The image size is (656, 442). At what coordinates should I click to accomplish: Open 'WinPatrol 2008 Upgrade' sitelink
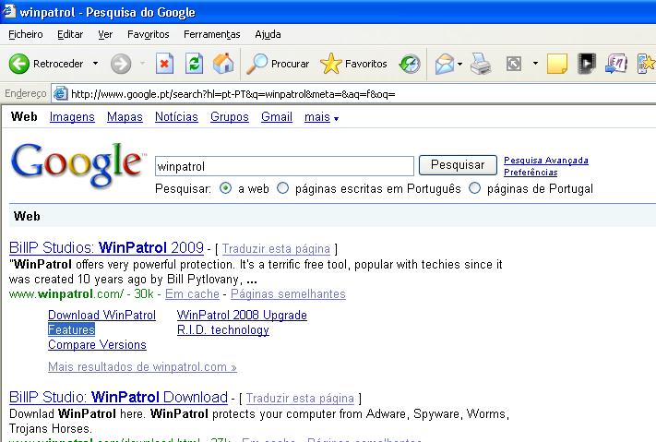(242, 316)
